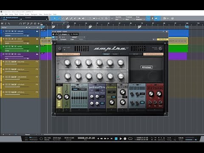
Task: Mute the DRUMS track
Action: (x=6, y=31)
